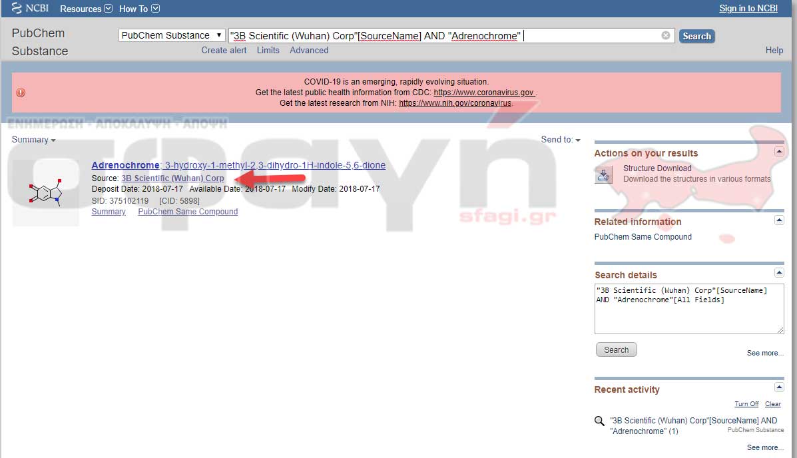Expand the Summary display settings dropdown
This screenshot has width=797, height=458.
pyautogui.click(x=33, y=140)
